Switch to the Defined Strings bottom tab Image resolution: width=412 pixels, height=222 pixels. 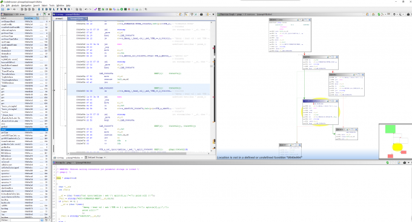coord(95,157)
